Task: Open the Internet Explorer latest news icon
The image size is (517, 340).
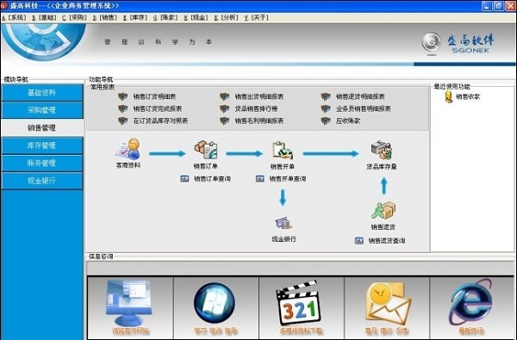Action: click(x=470, y=301)
